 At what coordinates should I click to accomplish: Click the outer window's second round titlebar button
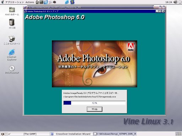pyautogui.click(x=164, y=7)
